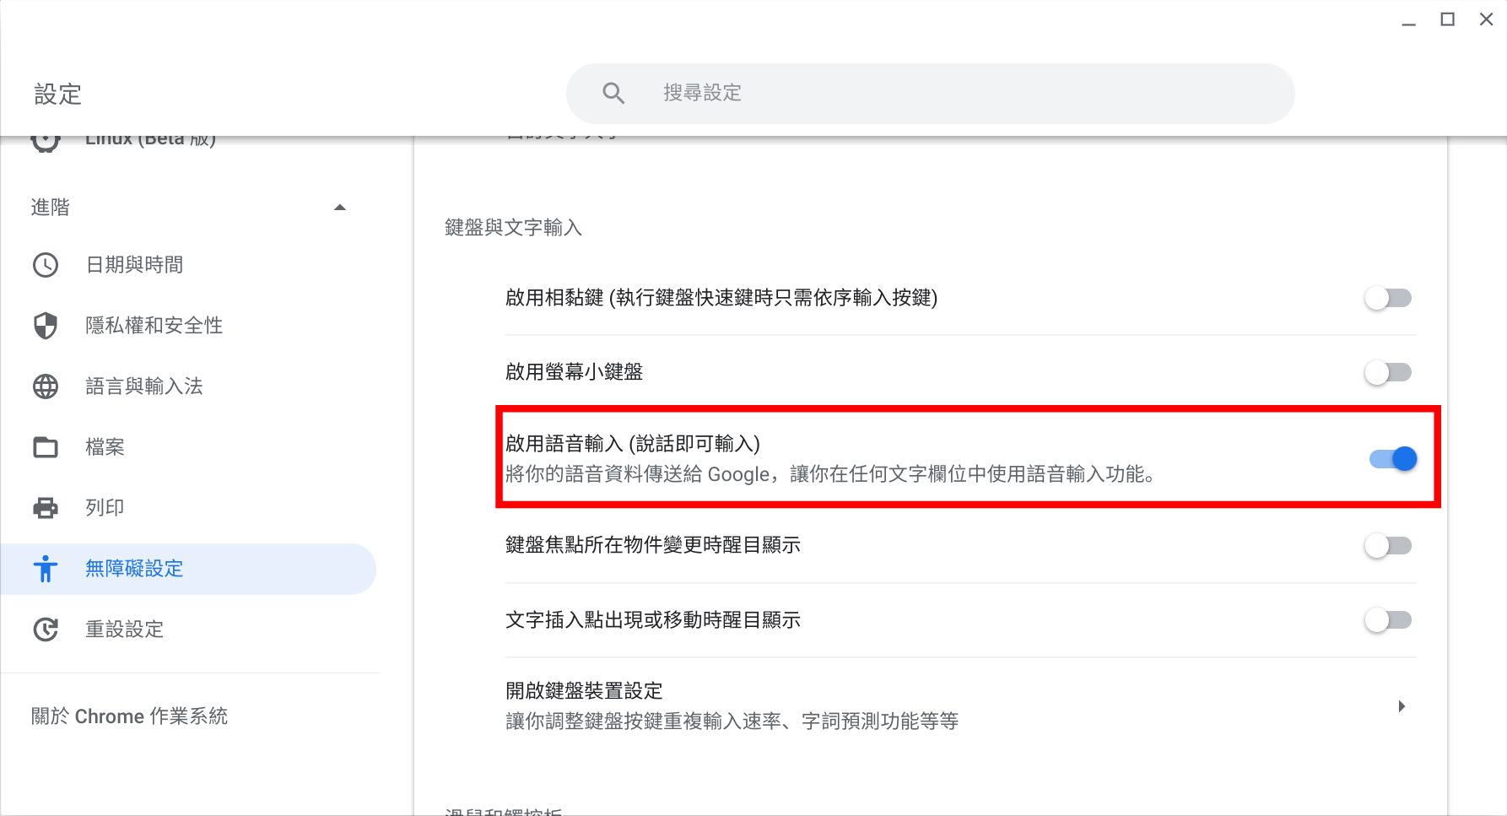Disable the 啟用語音輸入 dictation toggle

click(1392, 458)
